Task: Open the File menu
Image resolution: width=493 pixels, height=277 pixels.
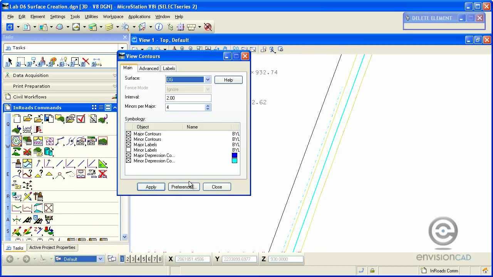Action: pyautogui.click(x=10, y=17)
